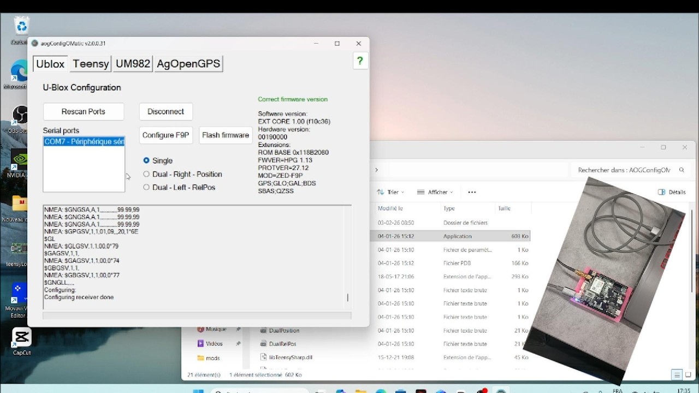Open the green question mark help button
699x393 pixels.
coord(359,61)
